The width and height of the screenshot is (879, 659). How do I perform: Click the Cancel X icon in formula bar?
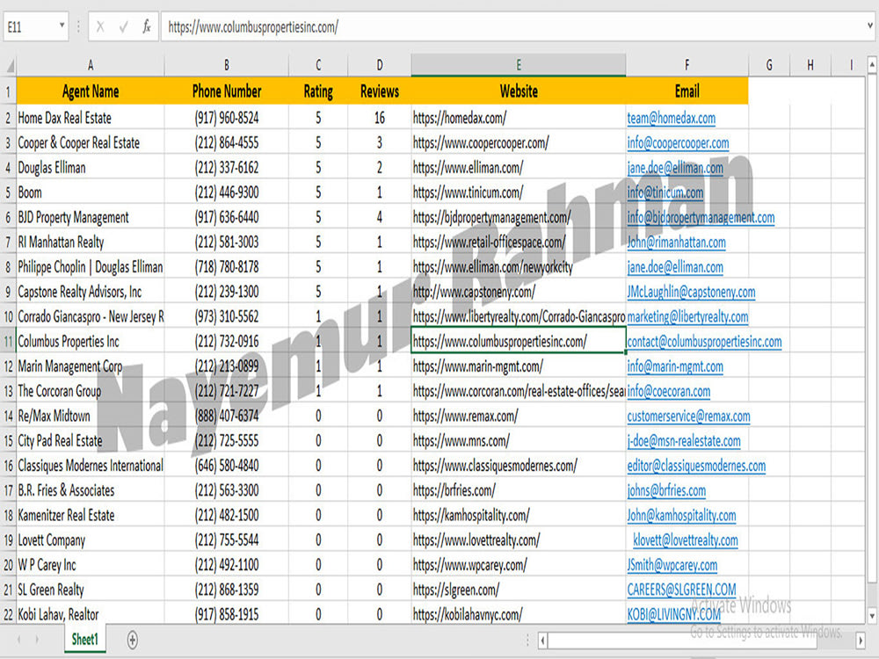tap(100, 26)
